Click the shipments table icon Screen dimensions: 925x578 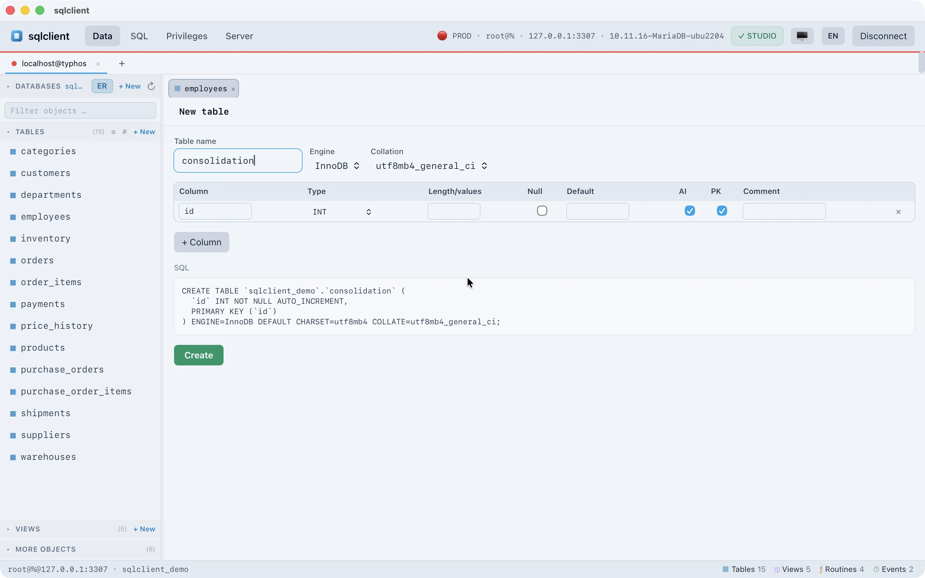[x=13, y=414]
